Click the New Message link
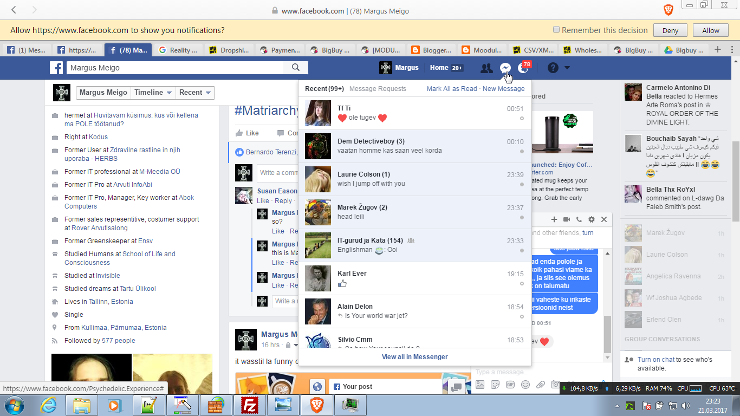The width and height of the screenshot is (740, 416). click(x=504, y=89)
